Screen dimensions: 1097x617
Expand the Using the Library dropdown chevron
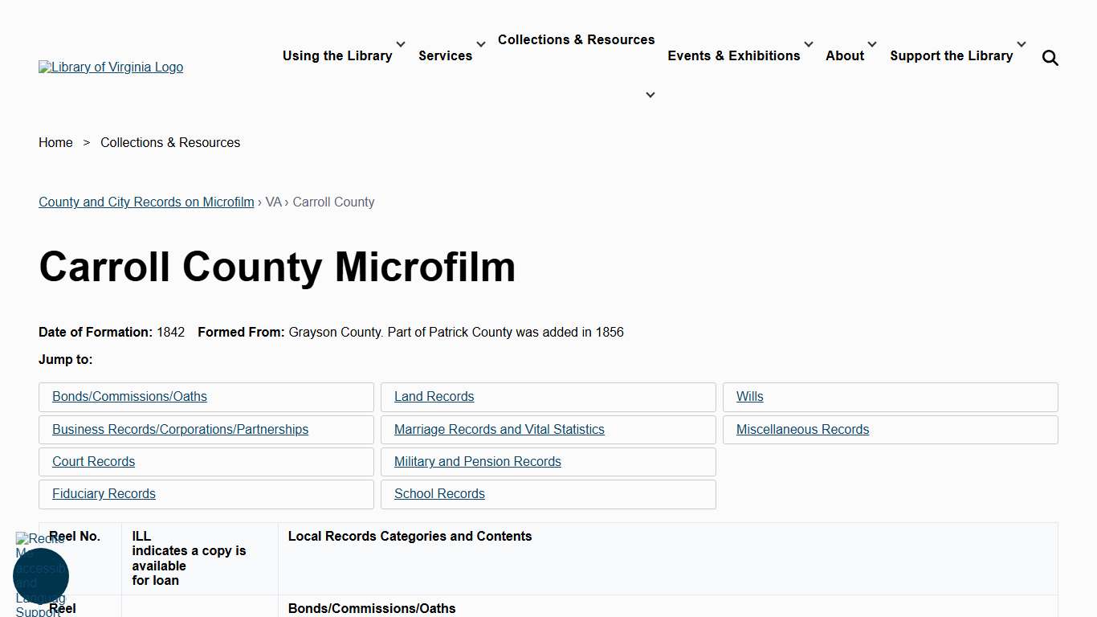[399, 44]
